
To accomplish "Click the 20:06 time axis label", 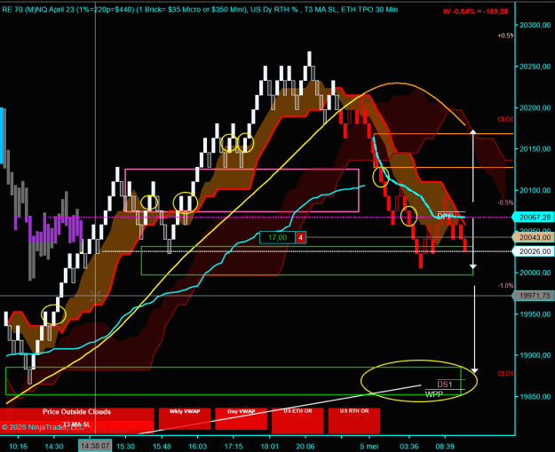I will pyautogui.click(x=305, y=447).
